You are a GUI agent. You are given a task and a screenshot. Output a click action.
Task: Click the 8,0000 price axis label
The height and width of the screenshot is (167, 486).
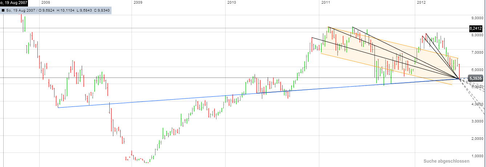pos(476,35)
